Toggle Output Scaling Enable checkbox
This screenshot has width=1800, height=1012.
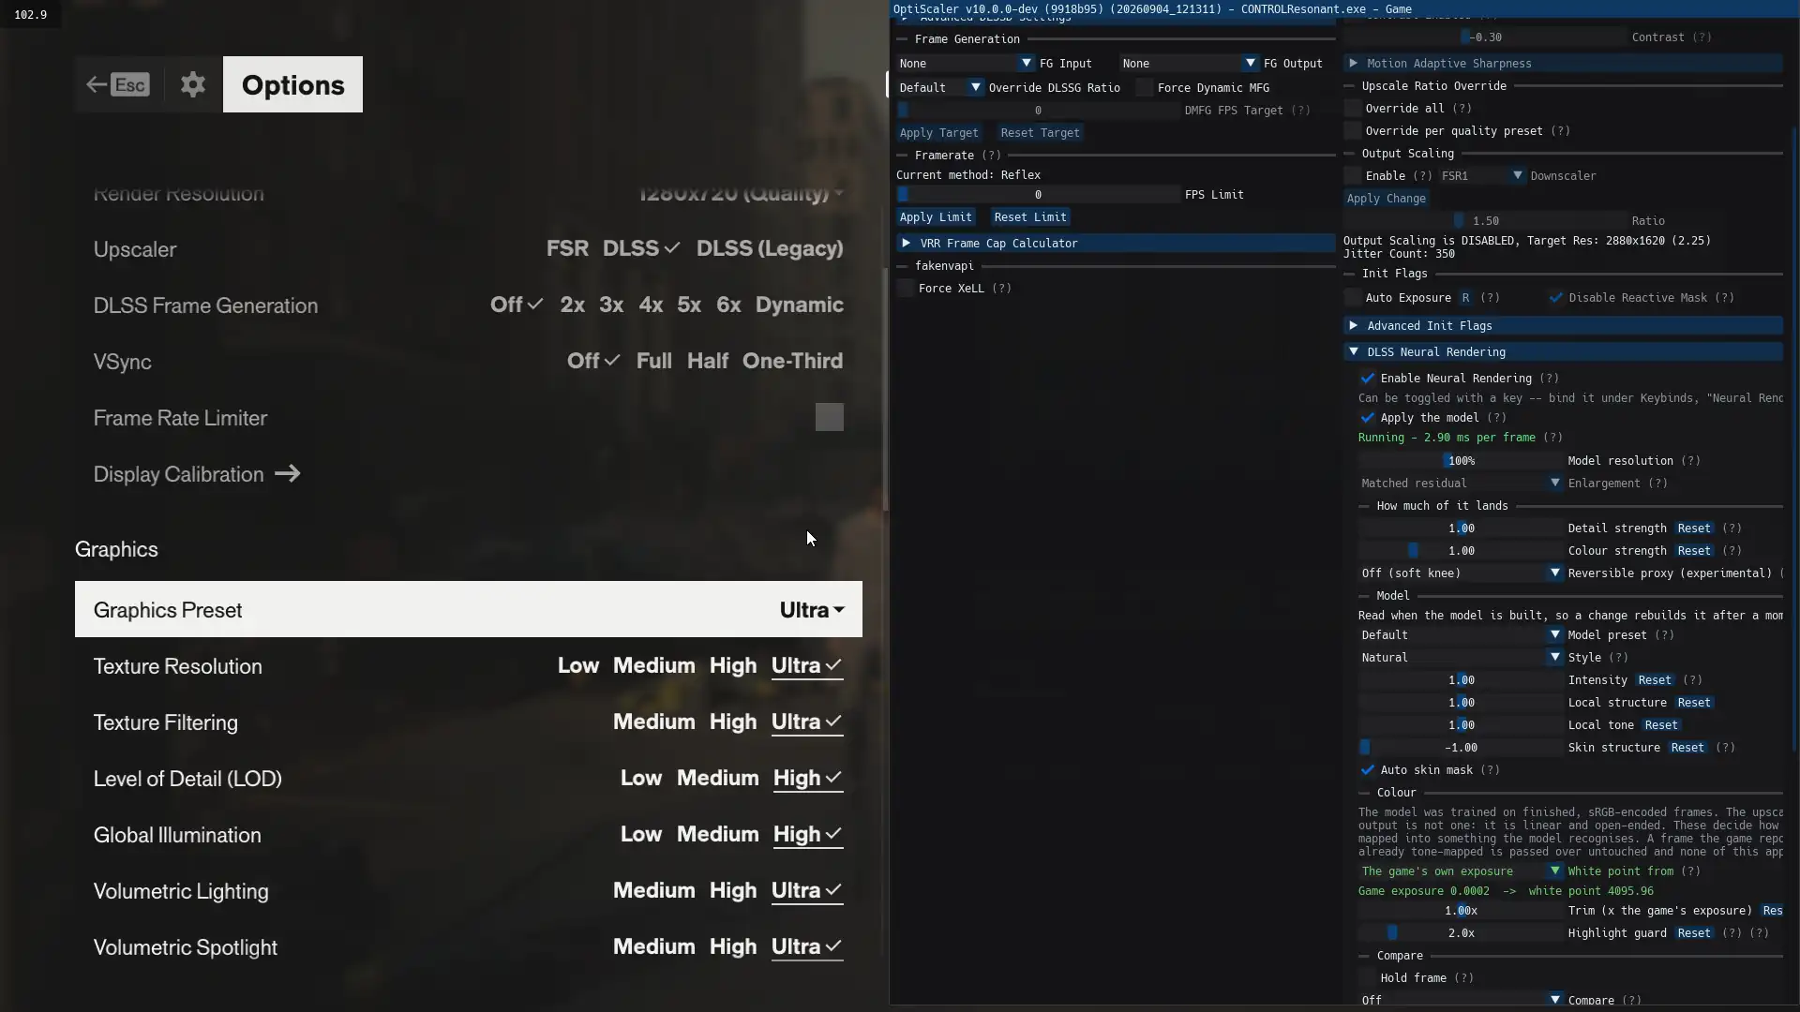(1353, 176)
